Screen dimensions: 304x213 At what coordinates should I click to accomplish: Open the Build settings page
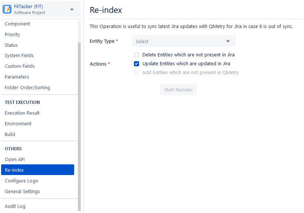pos(10,134)
